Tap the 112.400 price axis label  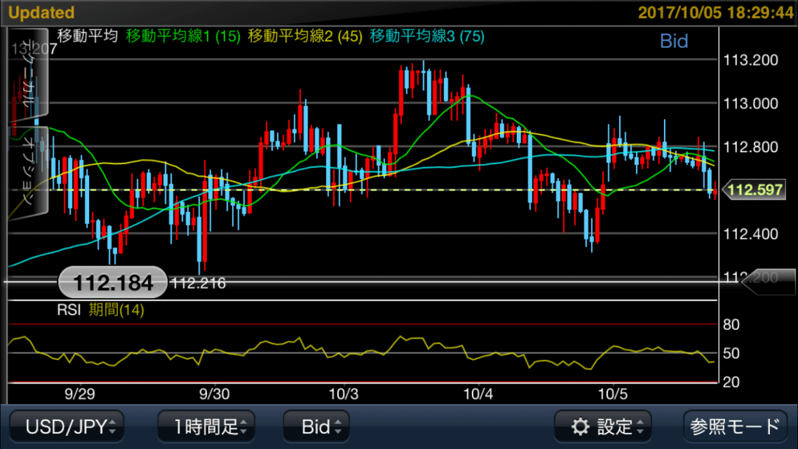(x=751, y=234)
